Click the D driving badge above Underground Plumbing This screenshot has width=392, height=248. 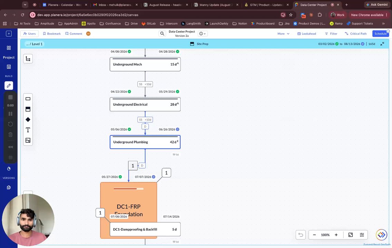(x=145, y=126)
